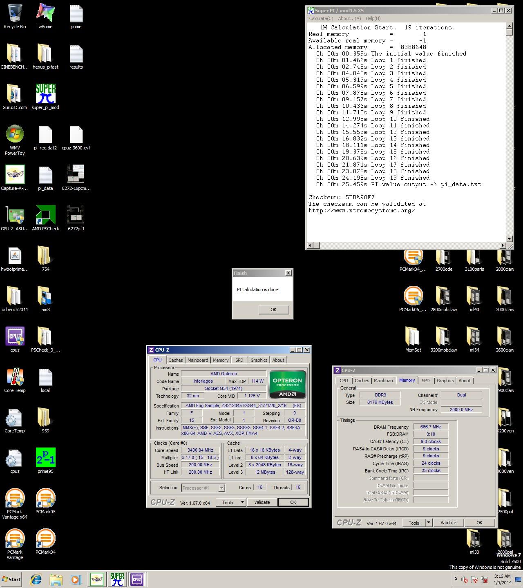This screenshot has width=523, height=588.
Task: Switch to About tab in CPU-Z CPU window
Action: (278, 360)
